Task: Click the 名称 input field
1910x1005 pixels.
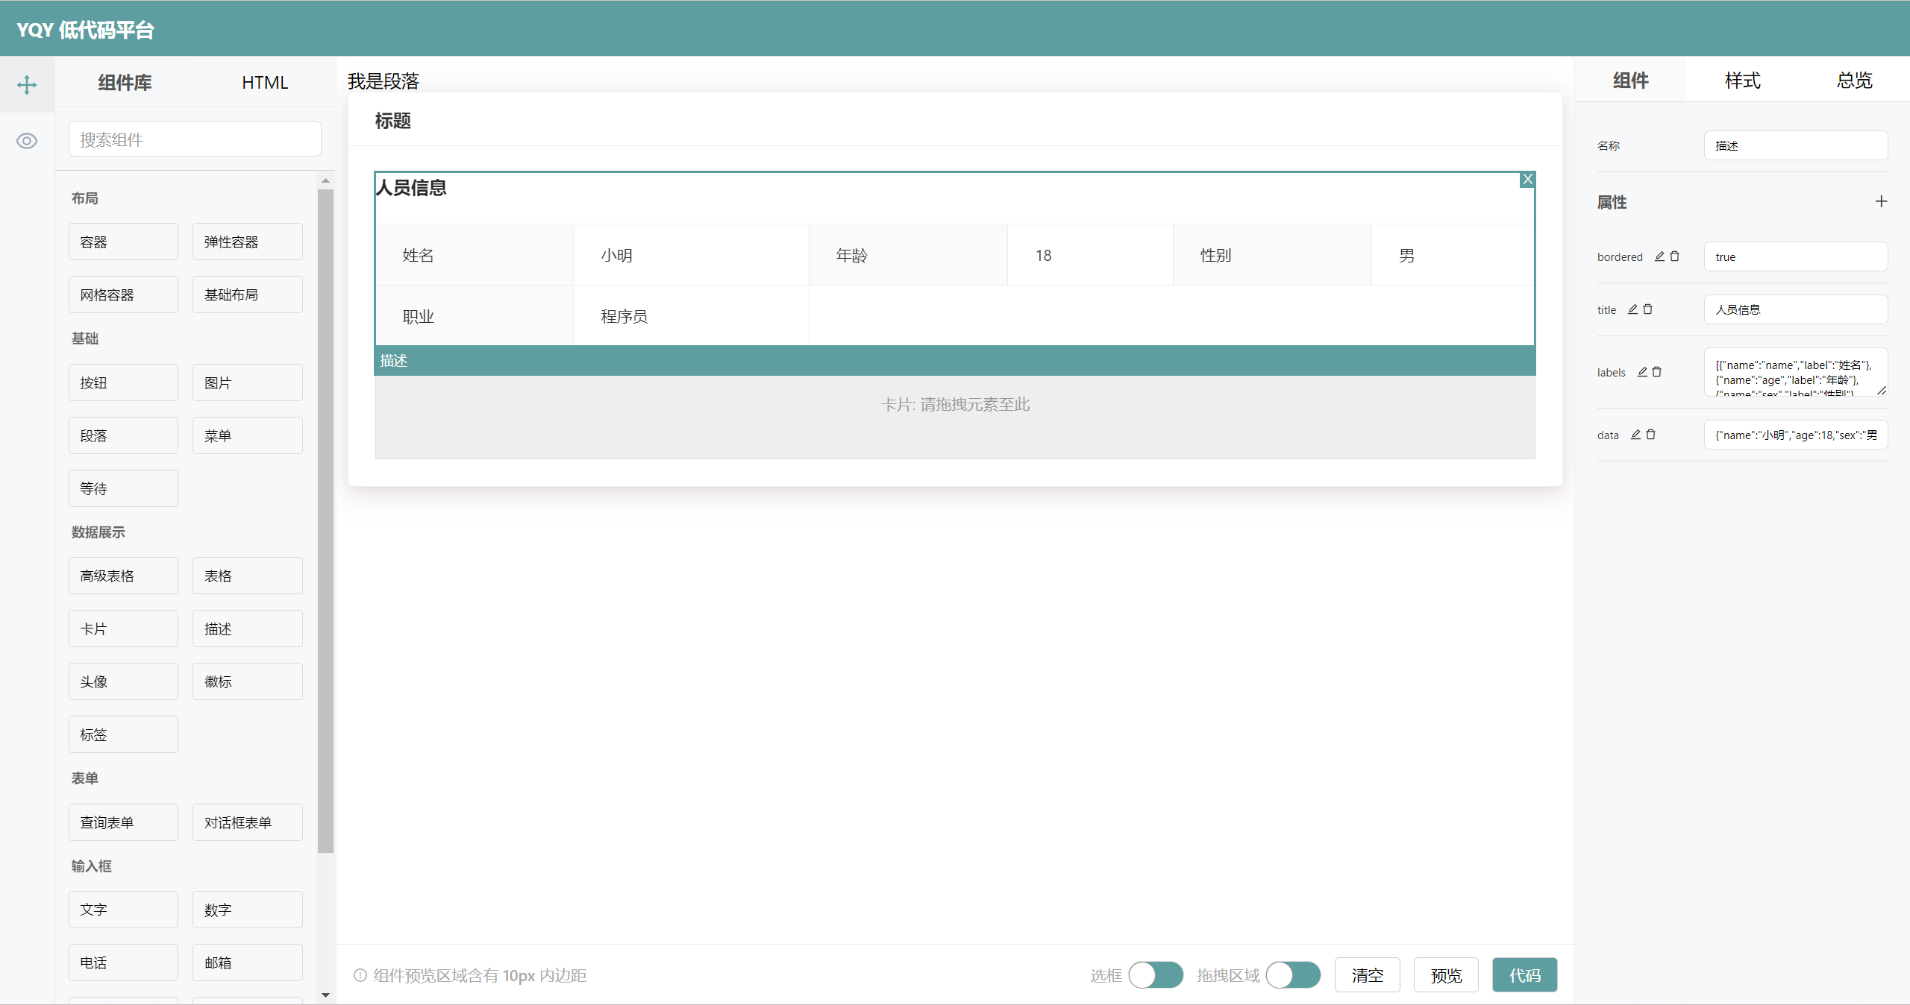Action: pyautogui.click(x=1796, y=146)
